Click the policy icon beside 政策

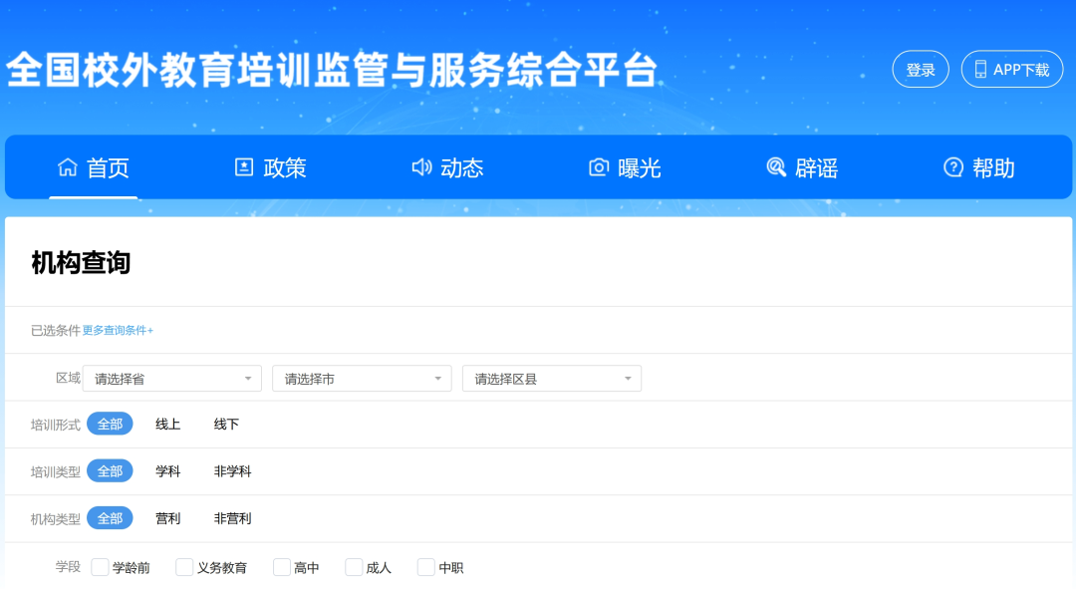click(244, 167)
